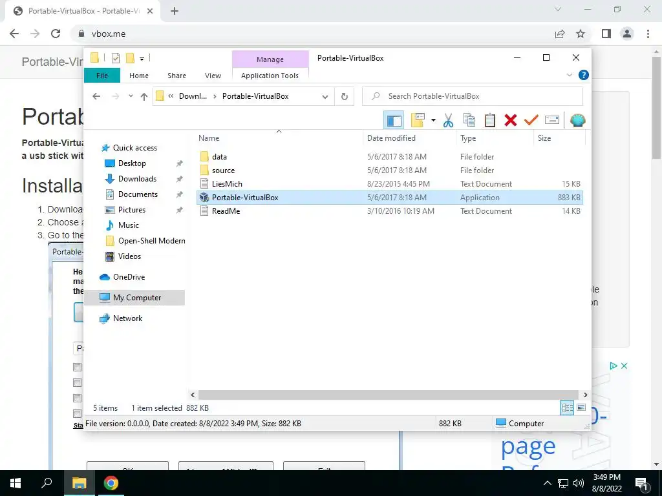Click the folder options toolbar icon
This screenshot has width=662, height=496.
418,120
